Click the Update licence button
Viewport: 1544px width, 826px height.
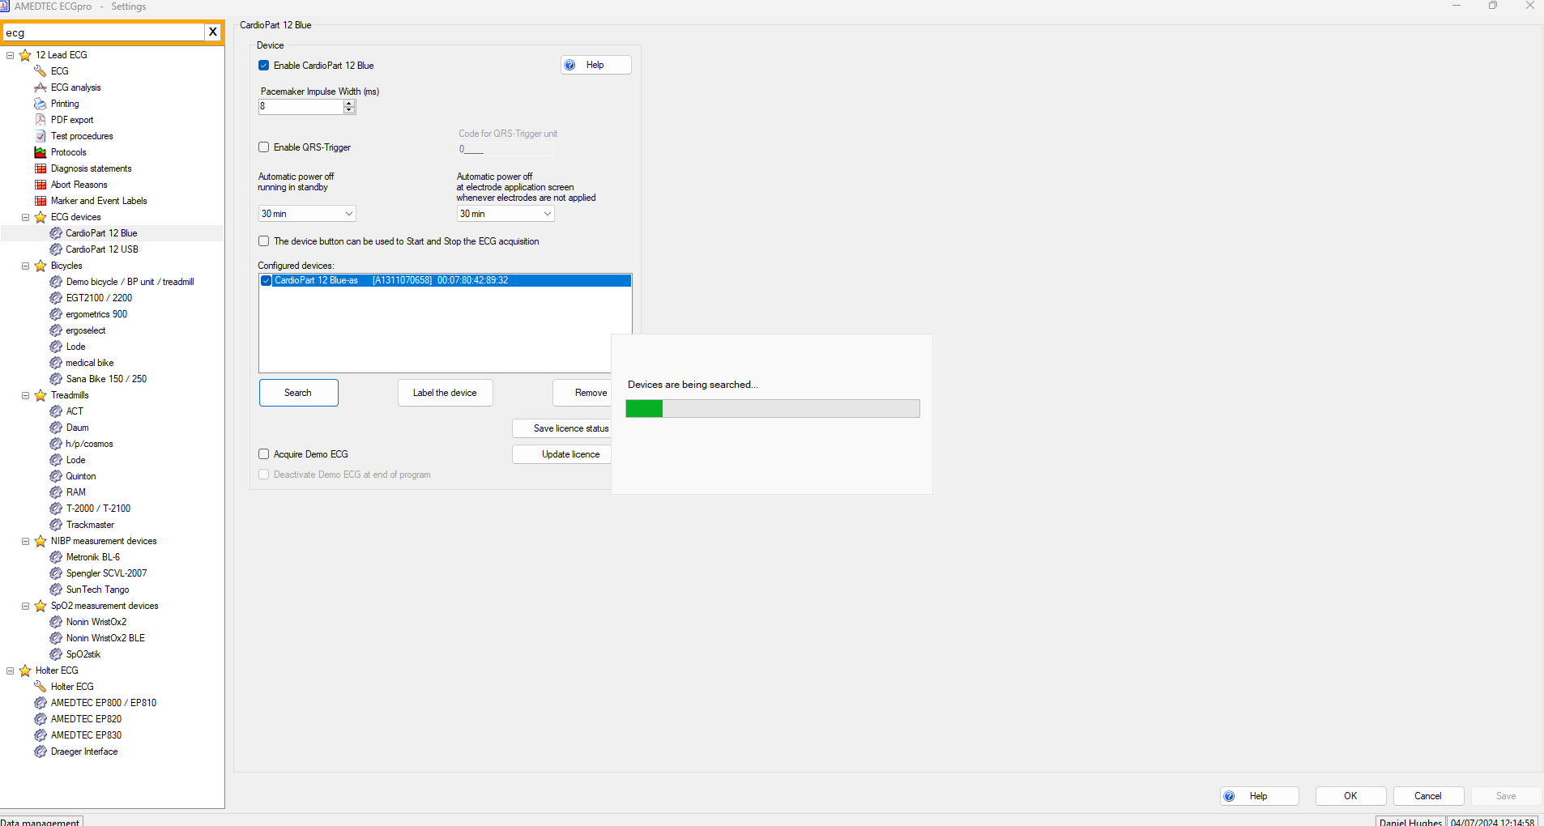click(562, 454)
